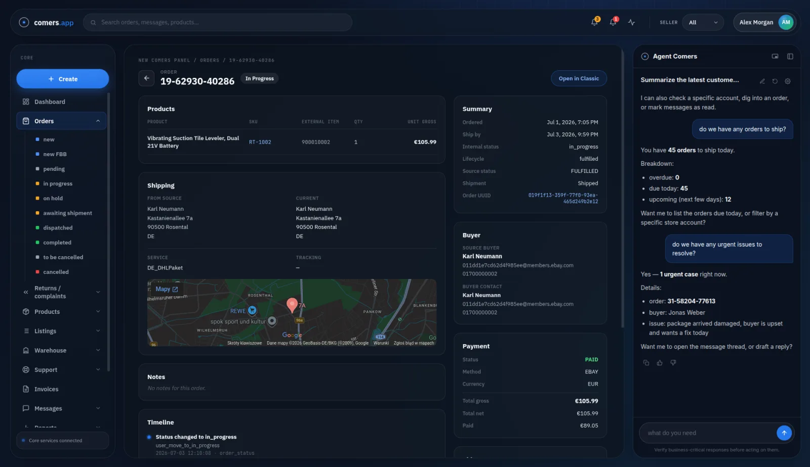
Task: Open the alerts bell with red badge 1
Action: [613, 22]
